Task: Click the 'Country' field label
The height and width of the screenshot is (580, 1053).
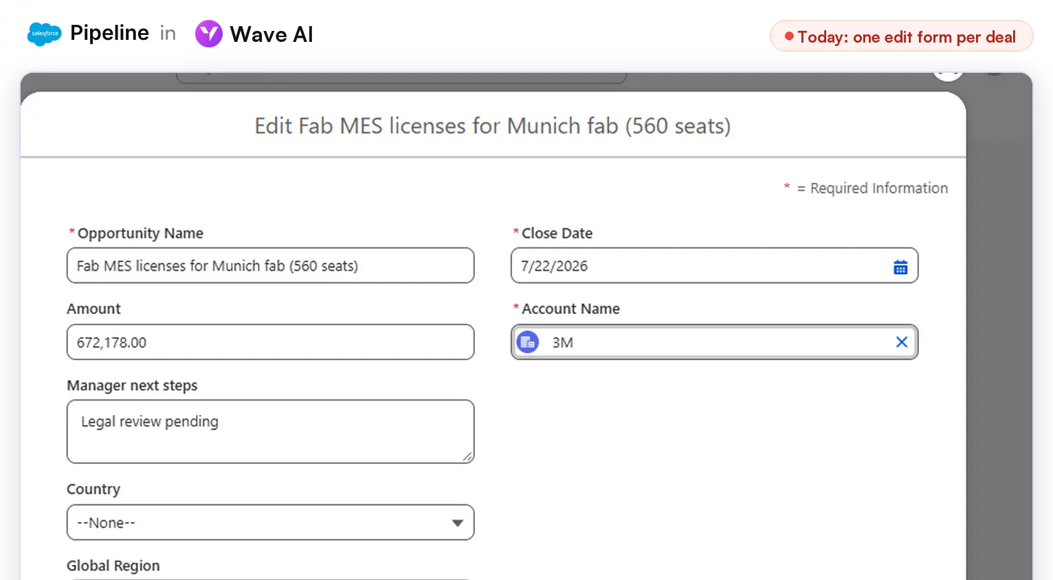Action: tap(93, 489)
